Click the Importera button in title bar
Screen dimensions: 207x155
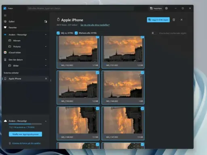[x=156, y=8]
